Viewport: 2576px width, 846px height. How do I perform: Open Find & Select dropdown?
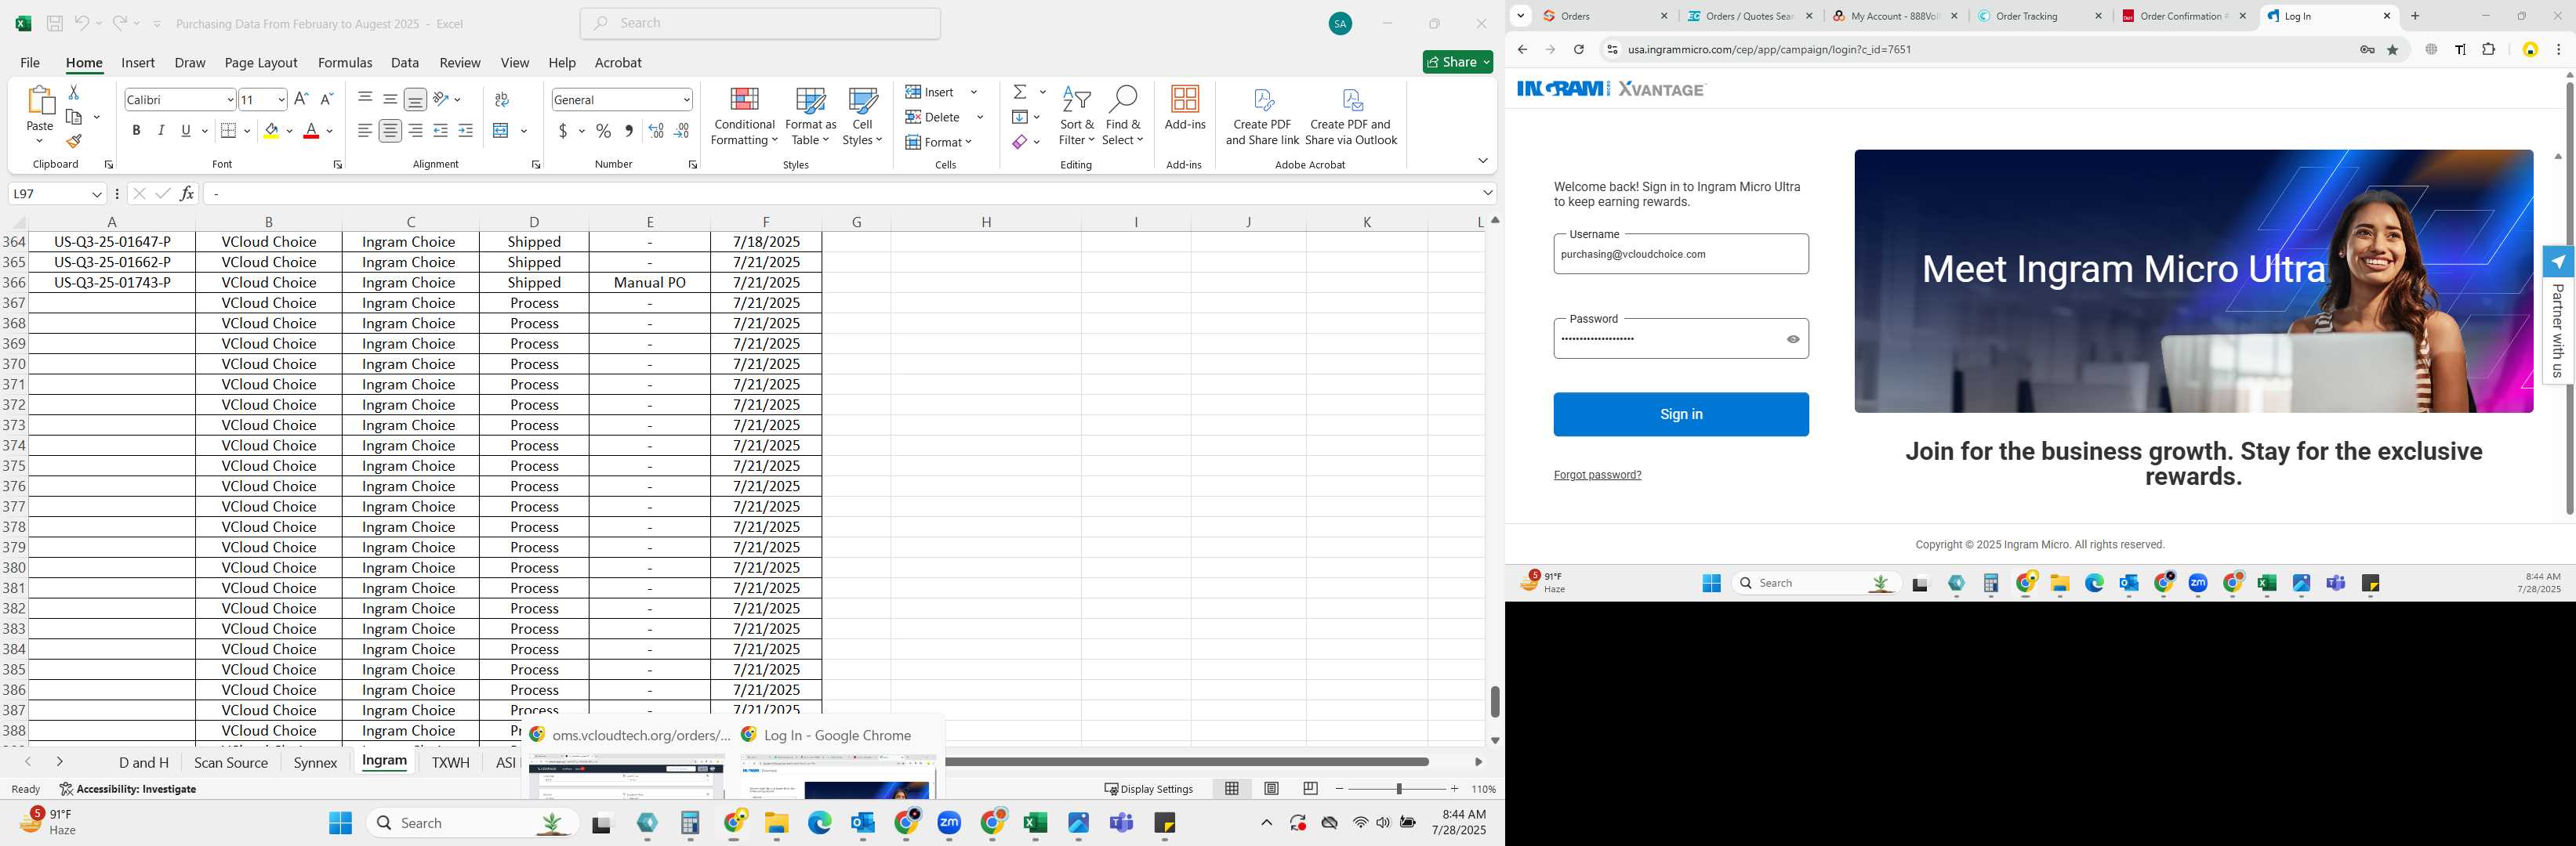pyautogui.click(x=1123, y=116)
